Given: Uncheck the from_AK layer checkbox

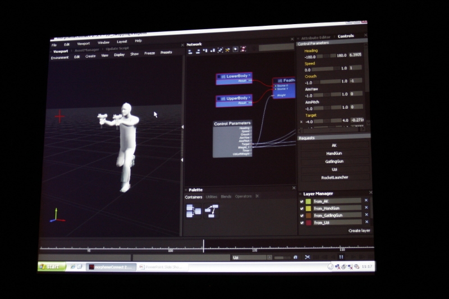Looking at the screenshot, I should click(x=302, y=201).
